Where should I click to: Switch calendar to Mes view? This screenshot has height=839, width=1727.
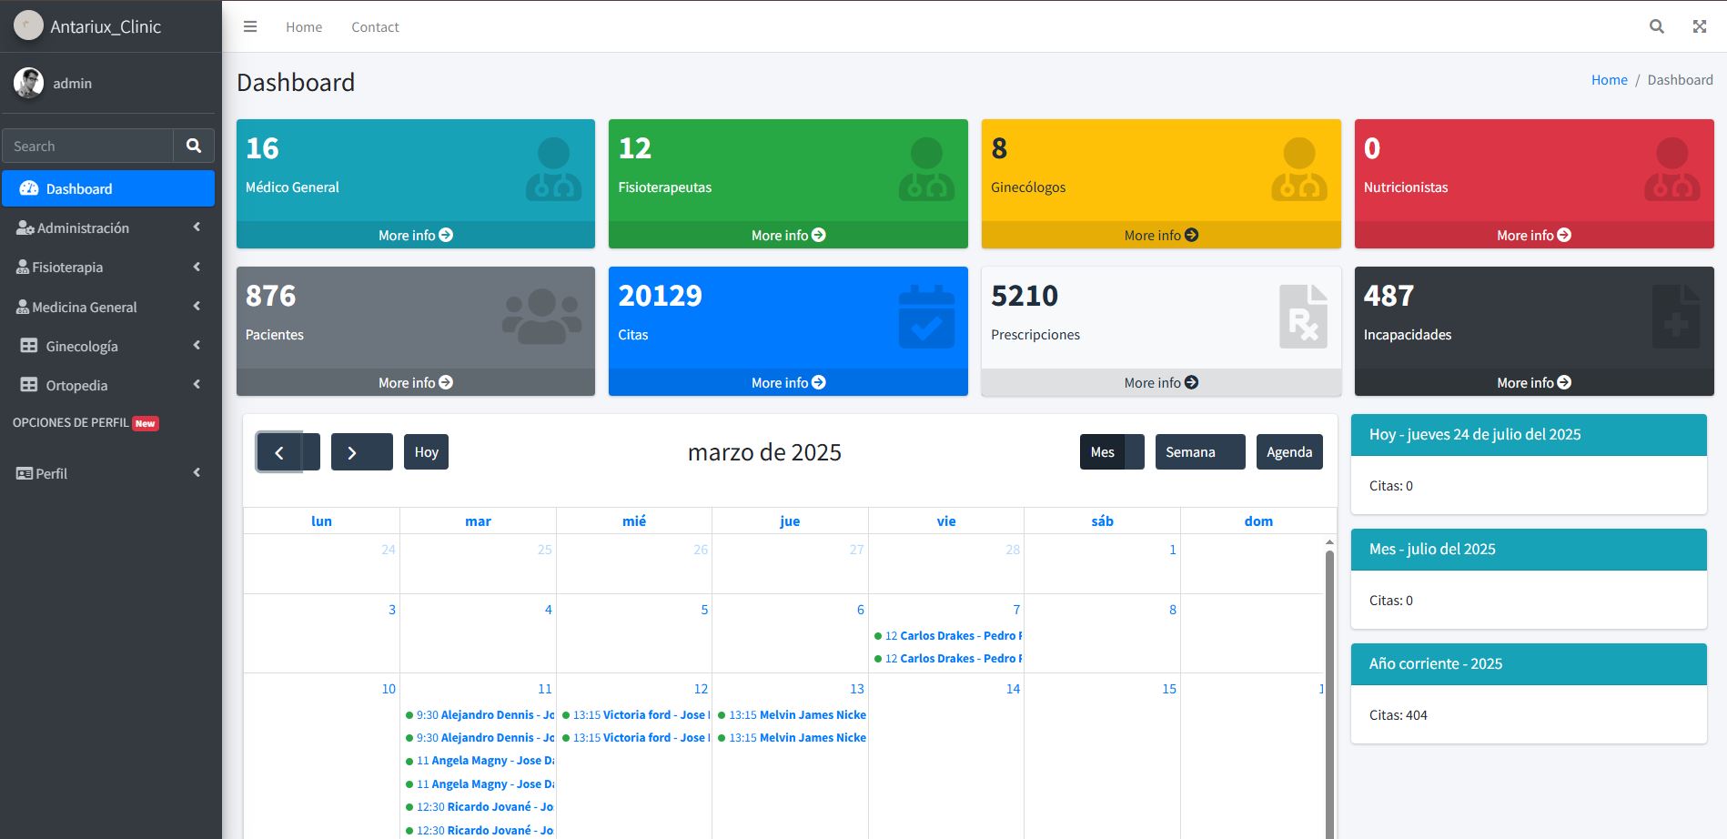point(1102,452)
